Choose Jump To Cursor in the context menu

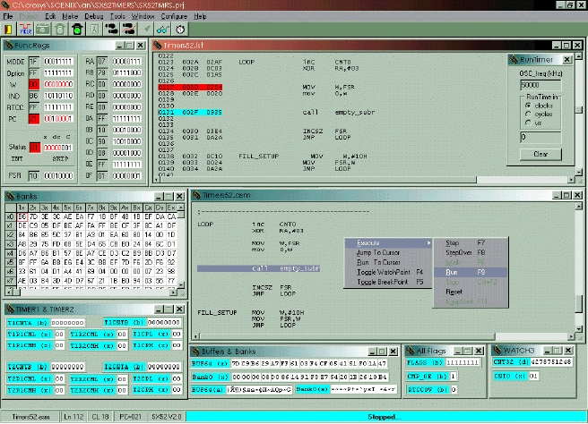tap(388, 252)
